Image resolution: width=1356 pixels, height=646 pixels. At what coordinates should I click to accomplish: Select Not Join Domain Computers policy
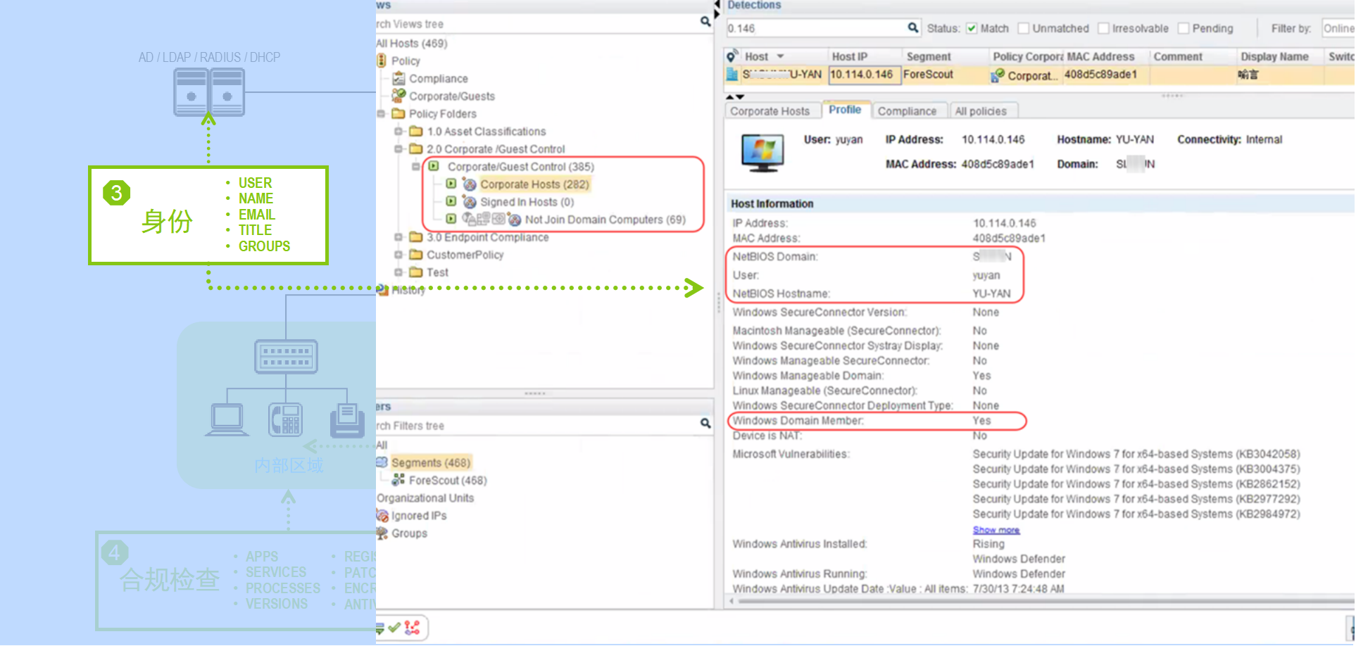tap(604, 220)
